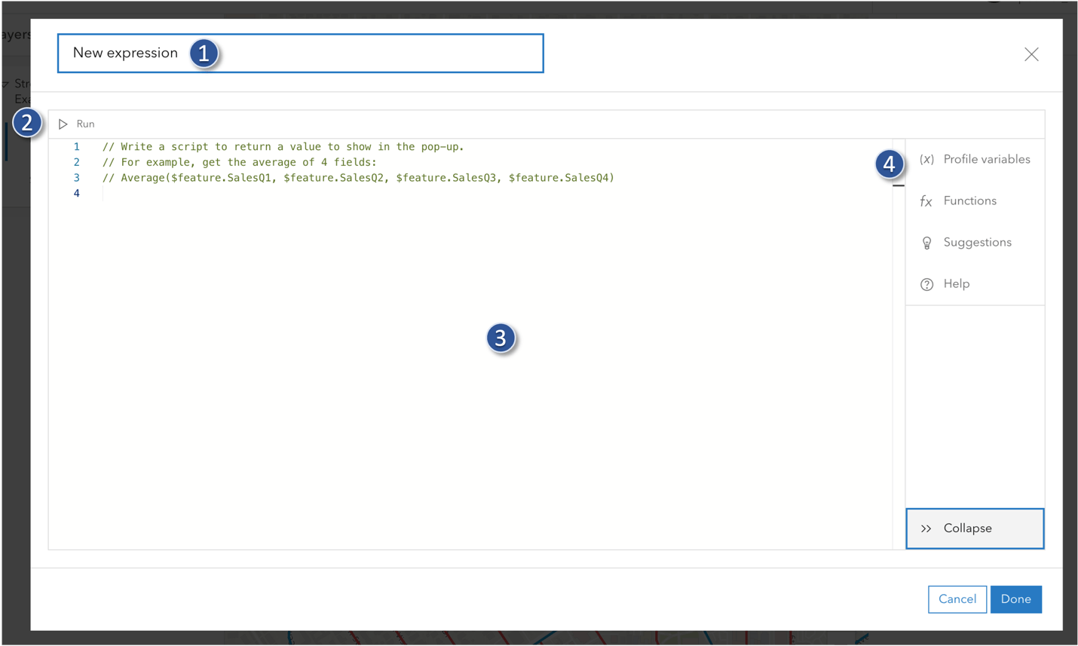1078x646 pixels.
Task: Select Profile variables from the sidebar
Action: [x=986, y=159]
